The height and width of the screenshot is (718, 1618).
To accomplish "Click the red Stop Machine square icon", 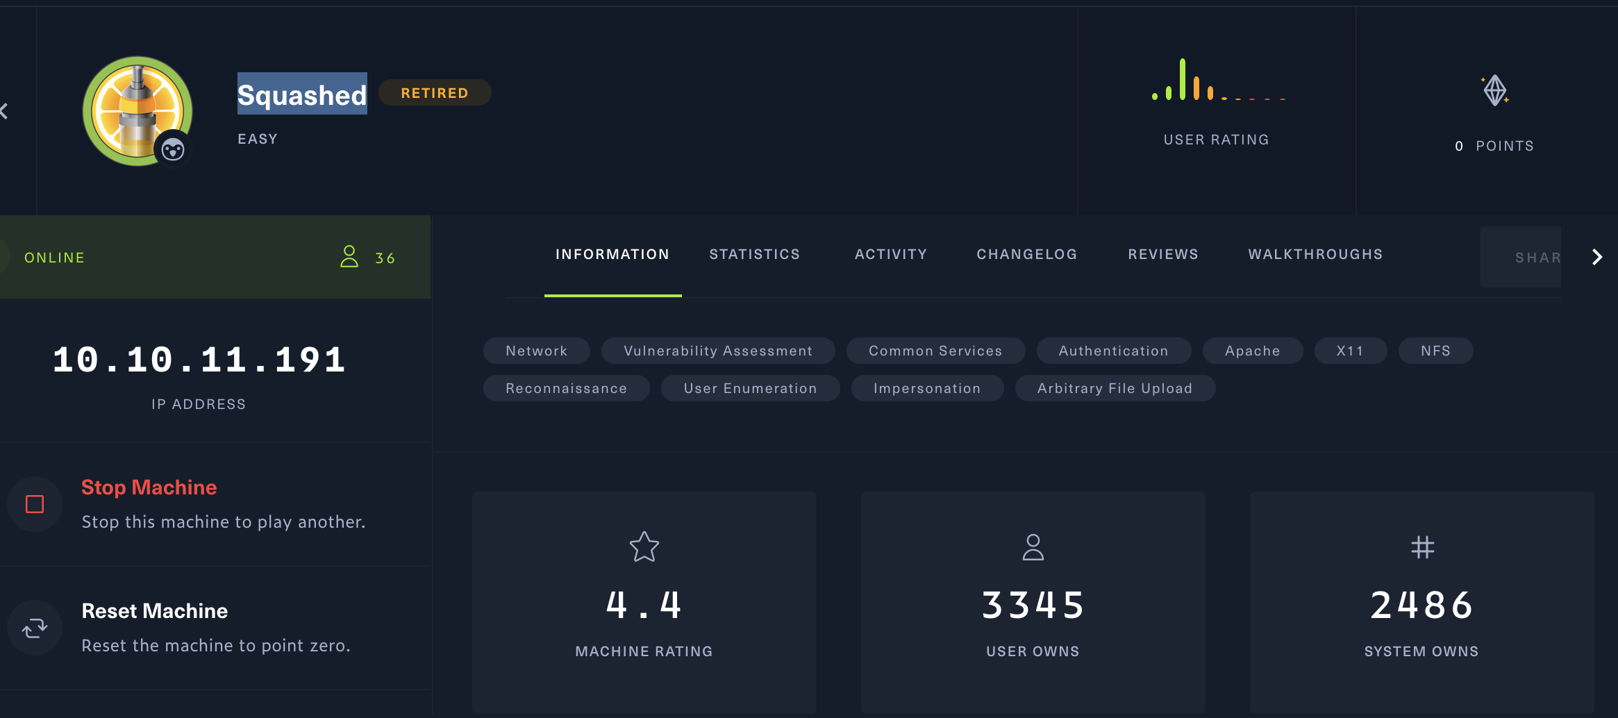I will (35, 504).
